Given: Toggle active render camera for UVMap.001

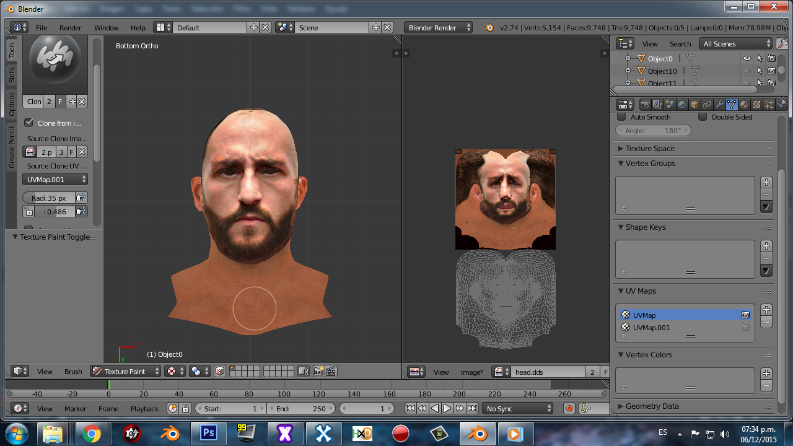Looking at the screenshot, I should click(745, 327).
